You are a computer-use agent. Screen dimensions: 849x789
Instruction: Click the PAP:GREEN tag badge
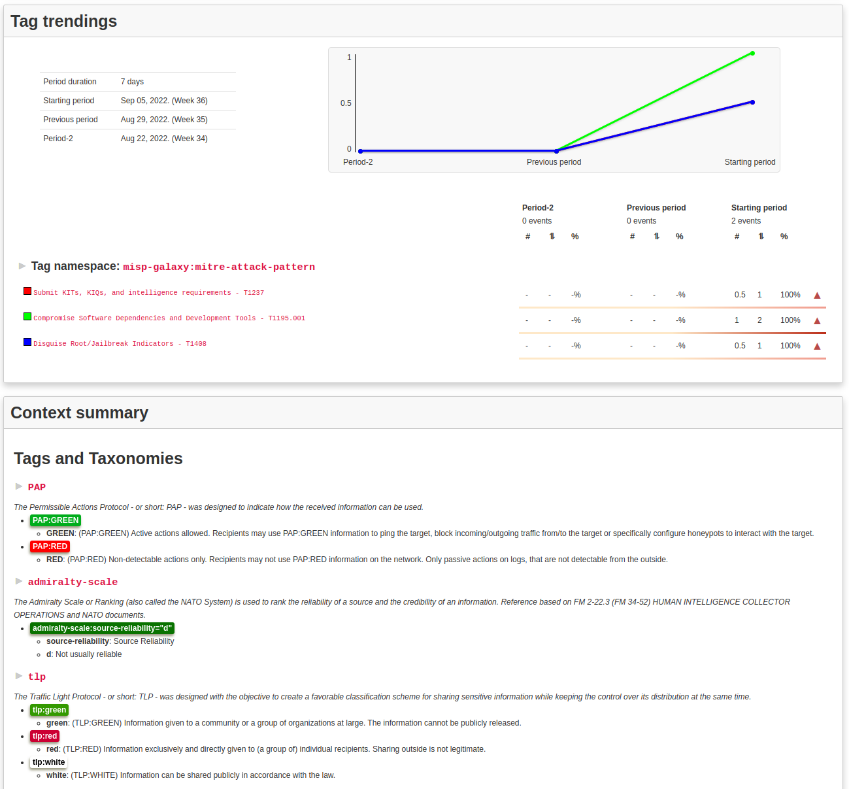[x=56, y=520]
